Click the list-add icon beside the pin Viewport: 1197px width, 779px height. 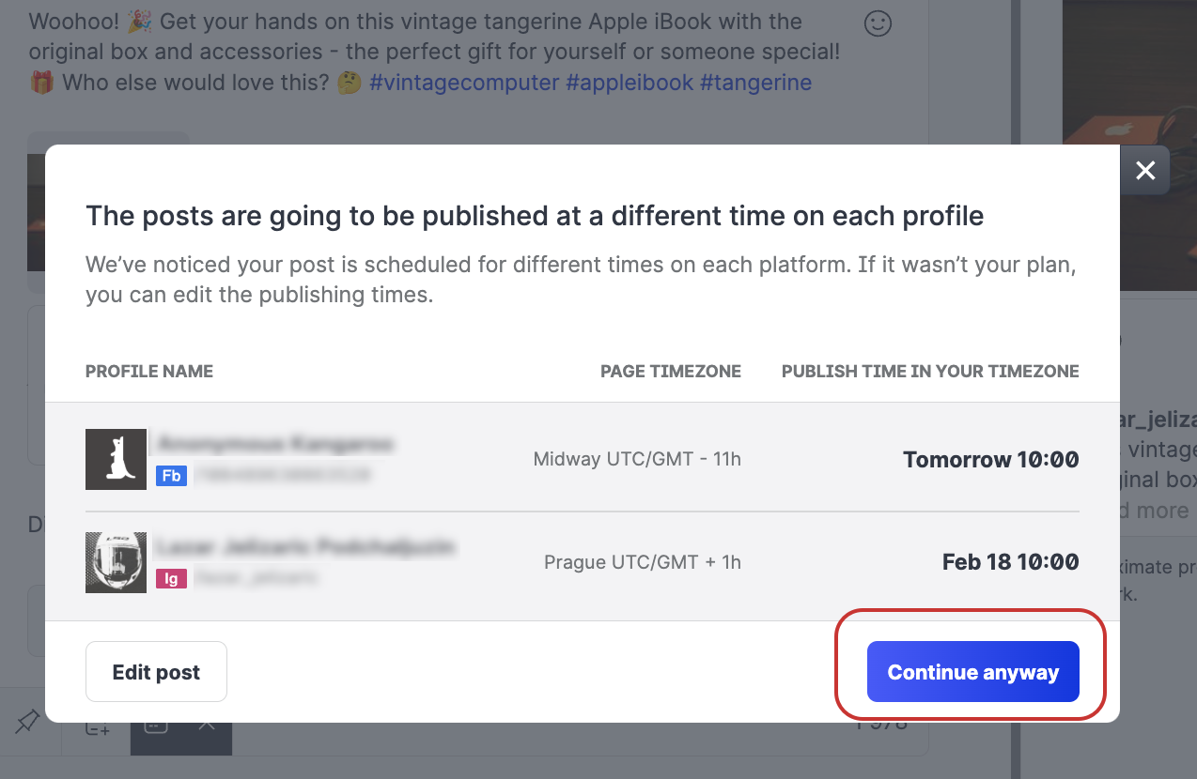coord(98,726)
